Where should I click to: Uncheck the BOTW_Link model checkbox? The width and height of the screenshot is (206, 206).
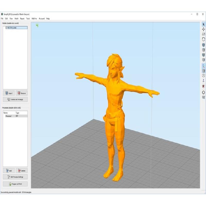tap(6, 28)
